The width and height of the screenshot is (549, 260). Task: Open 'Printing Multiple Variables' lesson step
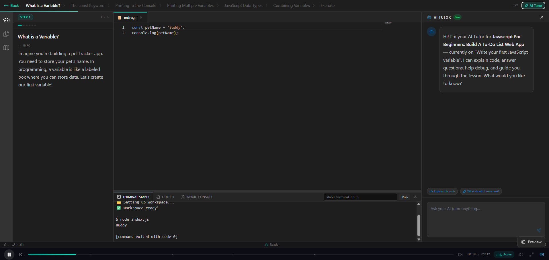190,5
